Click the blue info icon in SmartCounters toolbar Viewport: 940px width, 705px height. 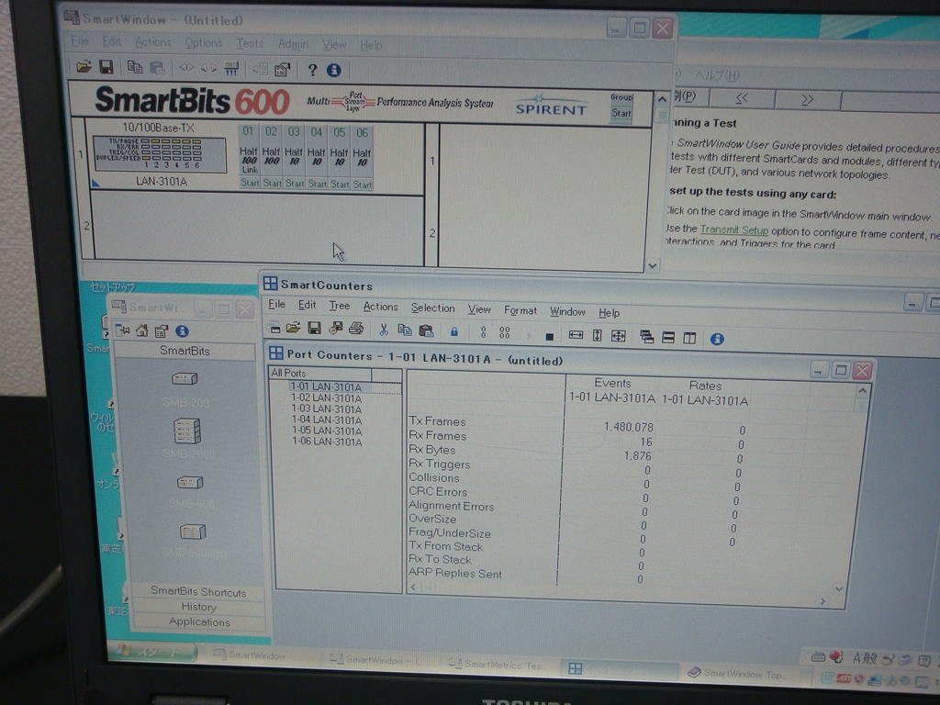[717, 339]
